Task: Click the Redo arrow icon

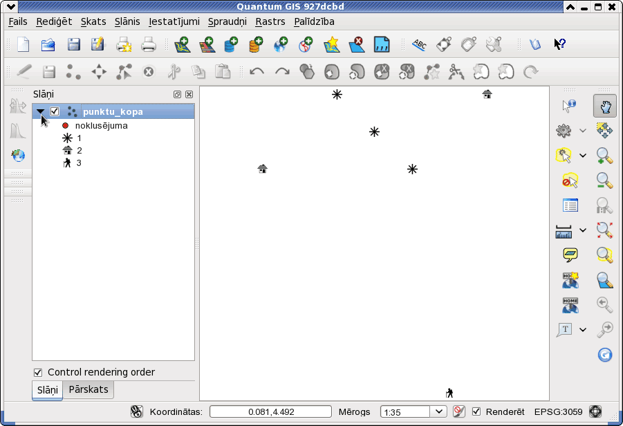Action: tap(282, 72)
